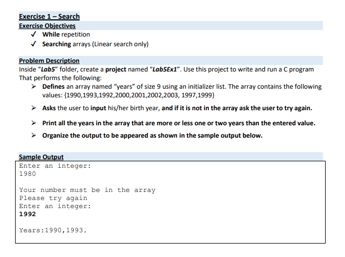
Task: Click the 'Exercise 1 – Search' heading
Action: pyautogui.click(x=50, y=17)
